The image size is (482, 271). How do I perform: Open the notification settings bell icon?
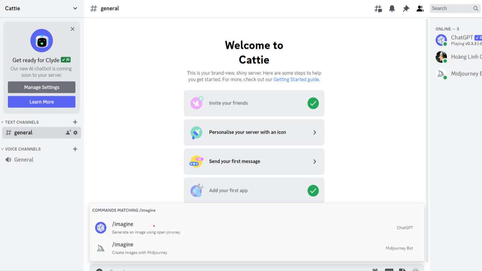392,8
